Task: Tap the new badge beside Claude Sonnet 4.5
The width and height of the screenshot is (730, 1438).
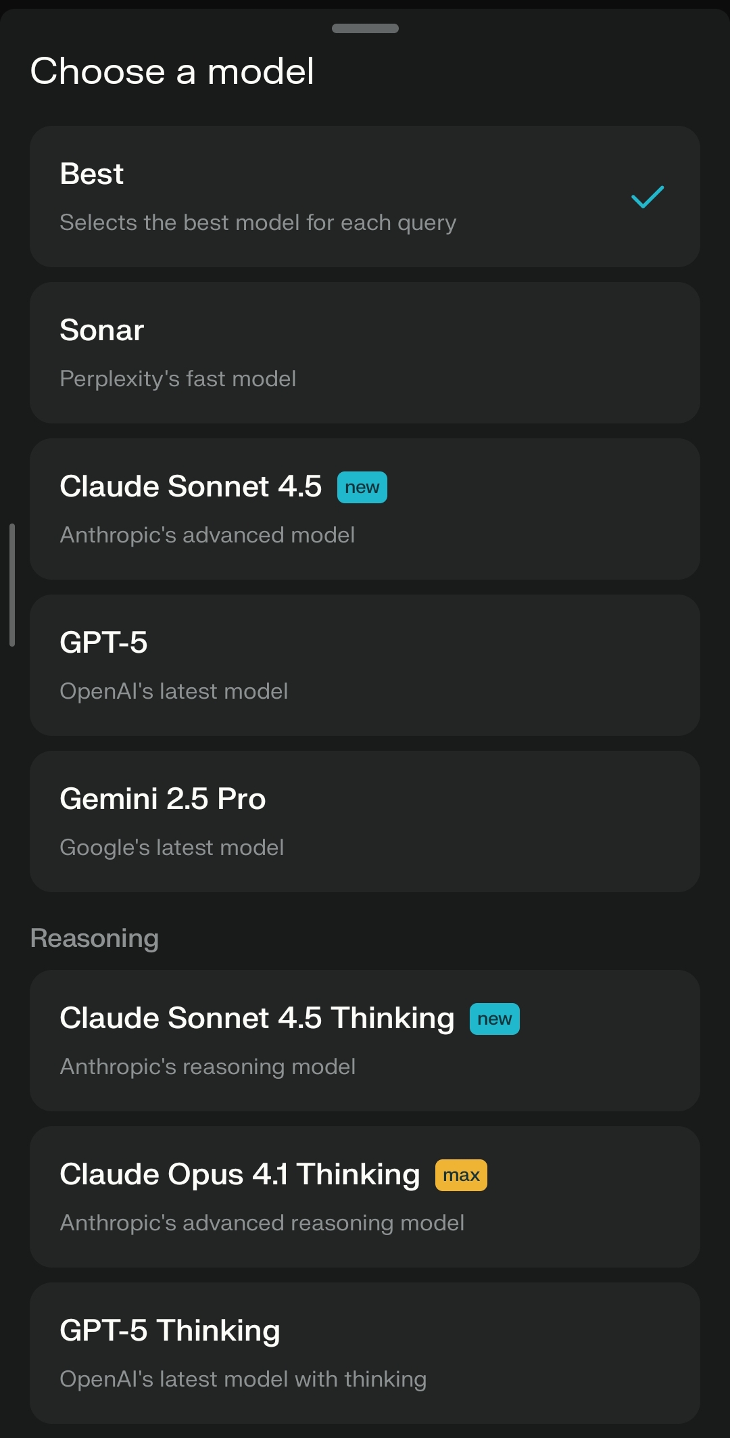Action: click(362, 488)
